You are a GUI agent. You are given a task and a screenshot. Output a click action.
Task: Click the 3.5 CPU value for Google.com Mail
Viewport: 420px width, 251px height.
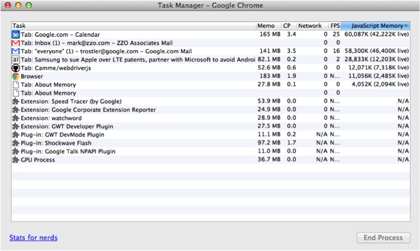[291, 51]
